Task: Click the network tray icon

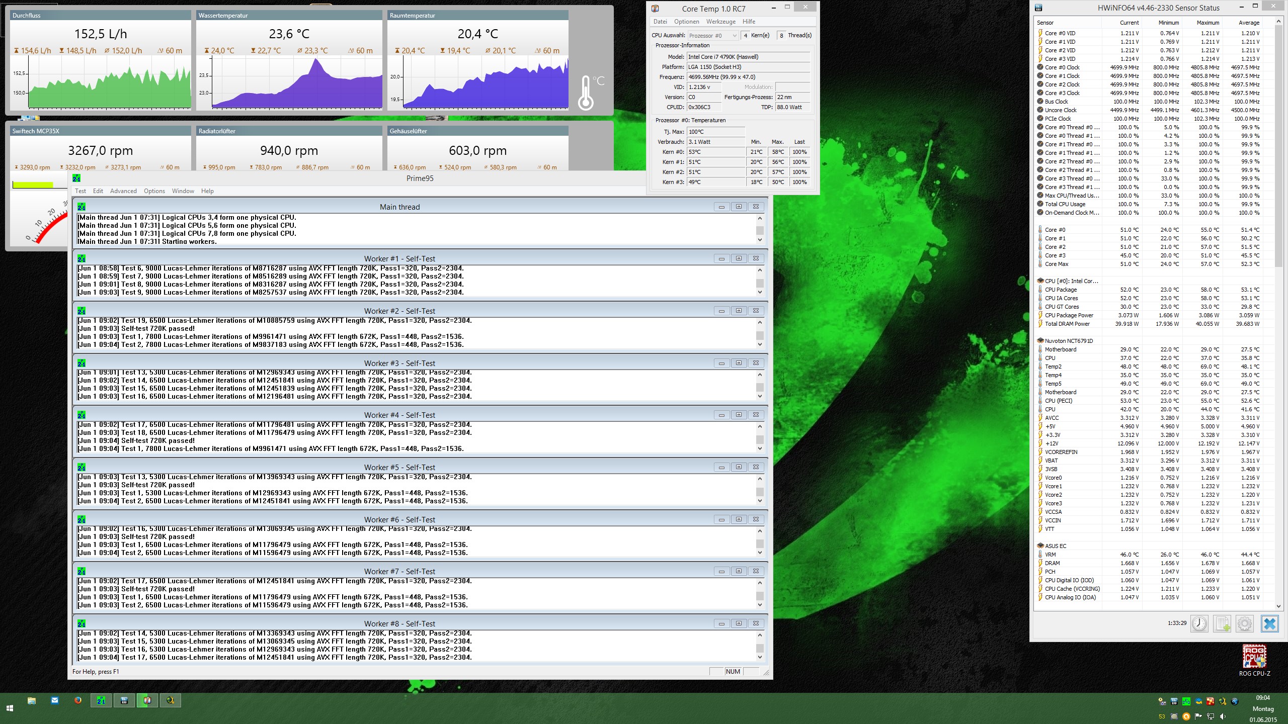Action: tap(1211, 716)
